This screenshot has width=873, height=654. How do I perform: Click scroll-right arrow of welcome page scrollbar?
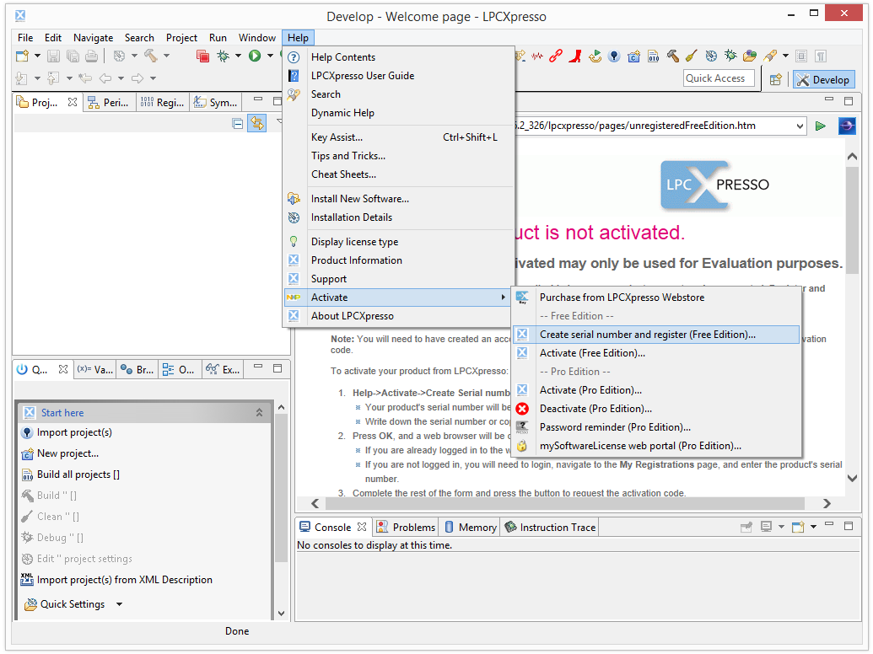click(x=827, y=504)
